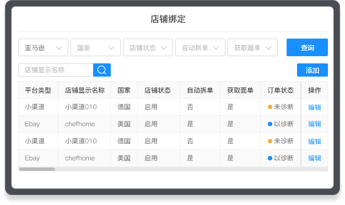
Task: Open the 获取面单 filter dropdown
Action: (x=252, y=47)
